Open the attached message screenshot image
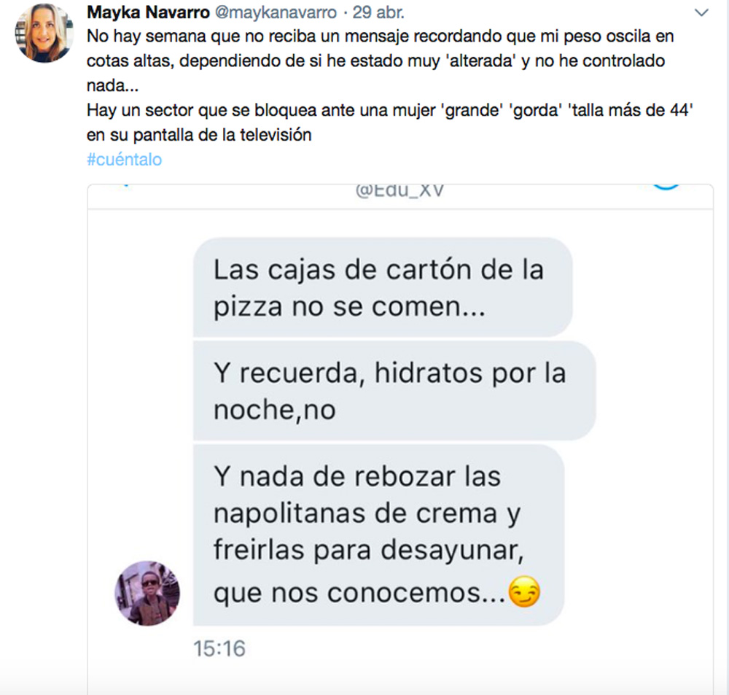Viewport: 729px width, 695px height. coord(400,439)
